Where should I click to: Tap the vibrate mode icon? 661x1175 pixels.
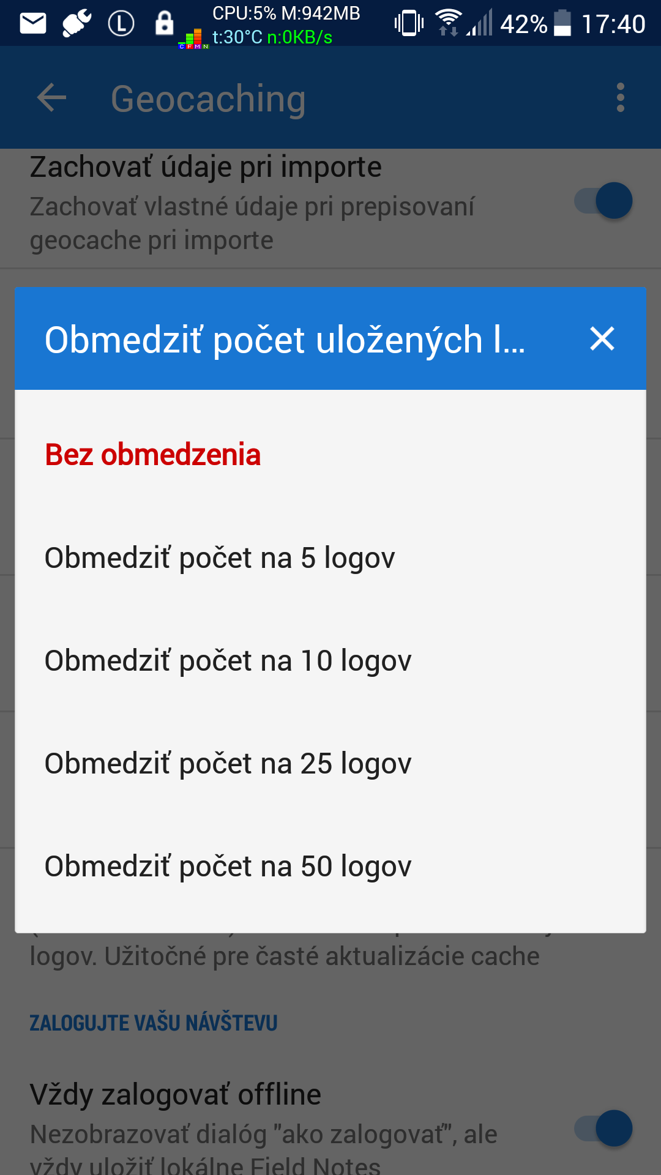pyautogui.click(x=409, y=24)
